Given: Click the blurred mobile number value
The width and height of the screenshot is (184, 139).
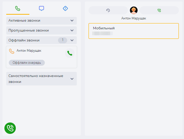Looking at the screenshot, I should pos(102,33).
